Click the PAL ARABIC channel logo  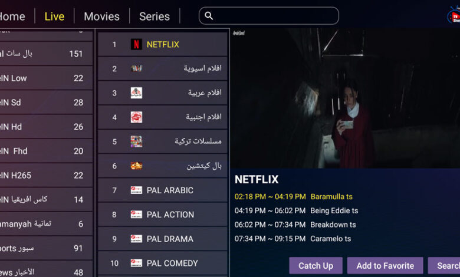(136, 190)
